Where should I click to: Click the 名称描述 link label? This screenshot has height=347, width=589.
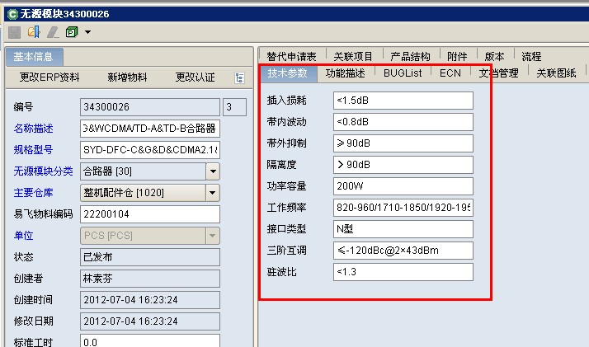click(x=33, y=129)
